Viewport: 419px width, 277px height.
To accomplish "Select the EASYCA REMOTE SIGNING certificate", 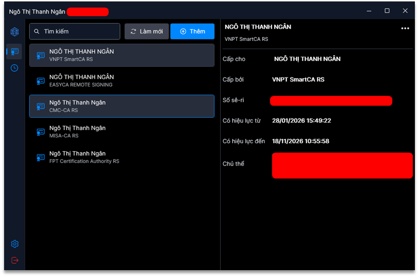I will 122,81.
